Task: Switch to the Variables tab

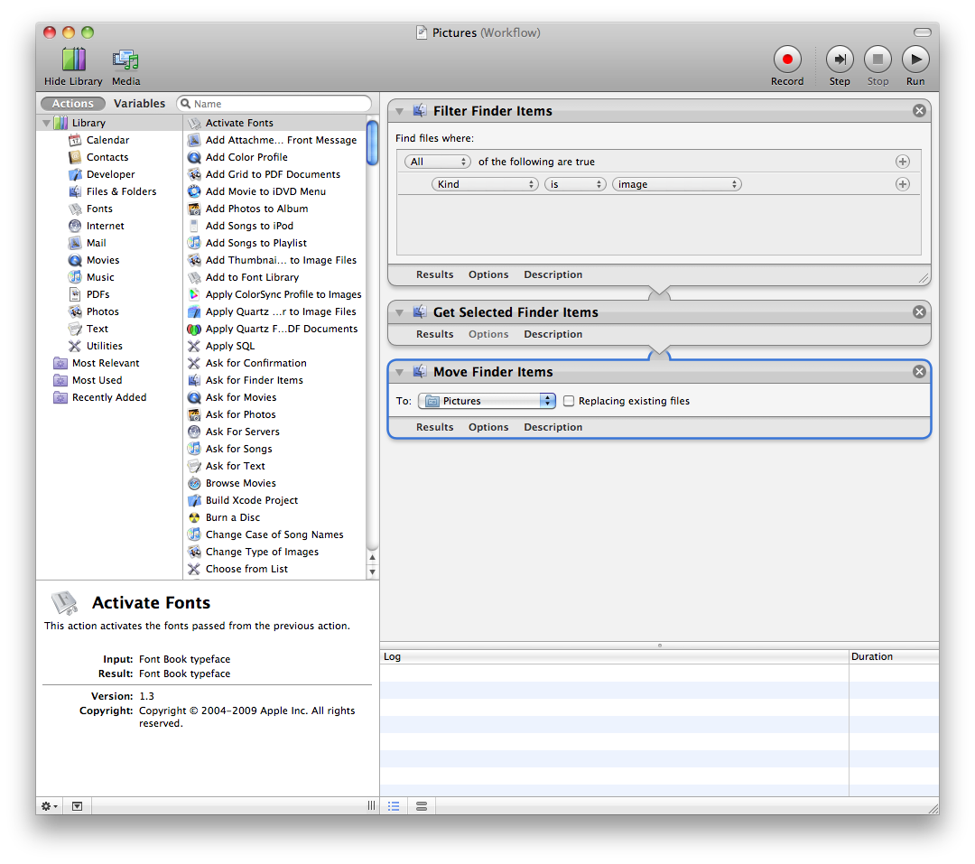Action: [139, 104]
